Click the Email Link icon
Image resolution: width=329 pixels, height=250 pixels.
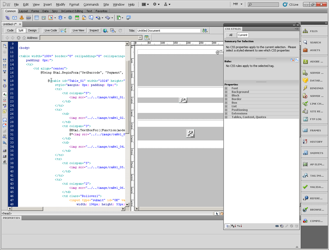(x=15, y=18)
